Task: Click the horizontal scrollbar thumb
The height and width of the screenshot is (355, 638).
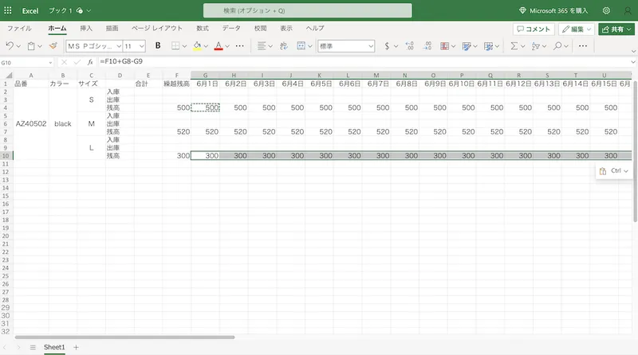Action: 125,337
